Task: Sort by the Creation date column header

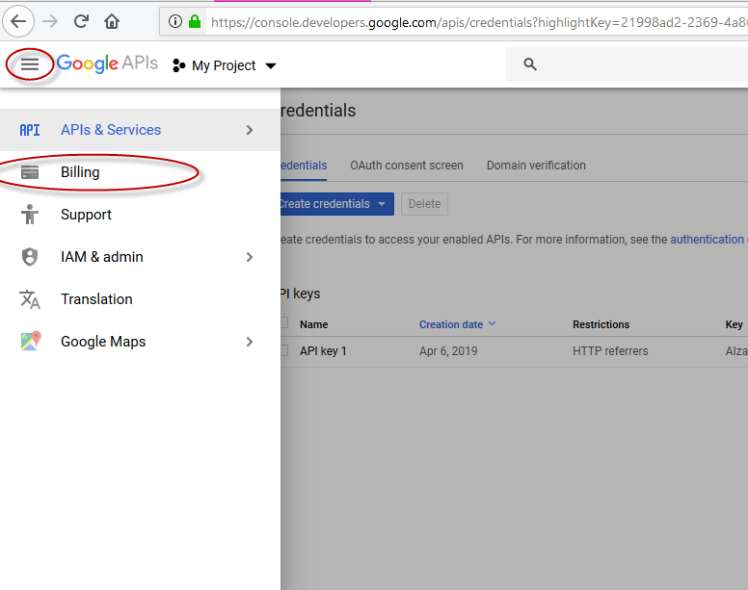Action: coord(451,324)
